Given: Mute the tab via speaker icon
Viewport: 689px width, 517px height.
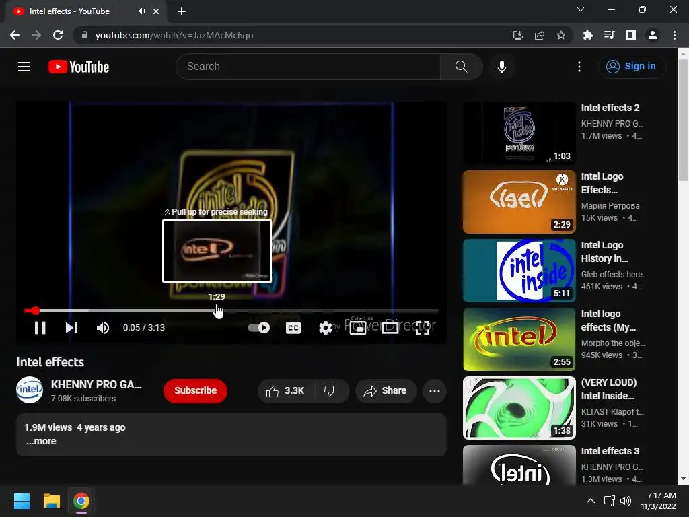Looking at the screenshot, I should (x=141, y=11).
